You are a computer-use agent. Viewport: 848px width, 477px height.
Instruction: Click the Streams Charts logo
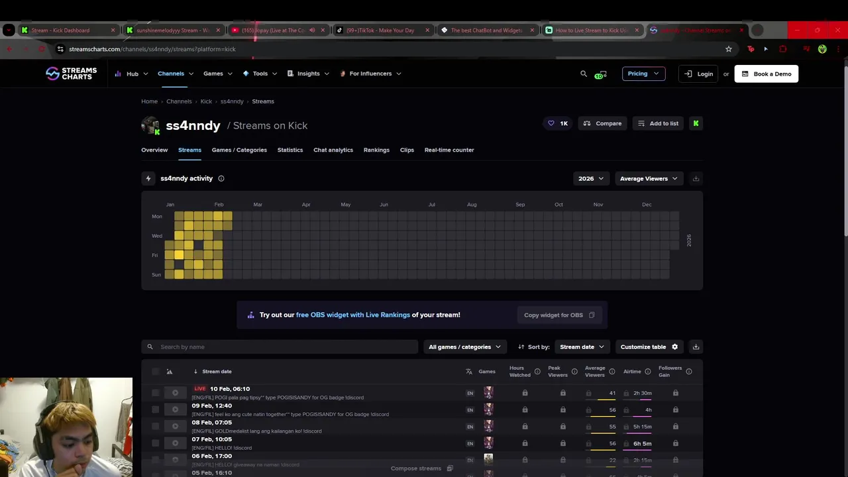click(x=71, y=74)
